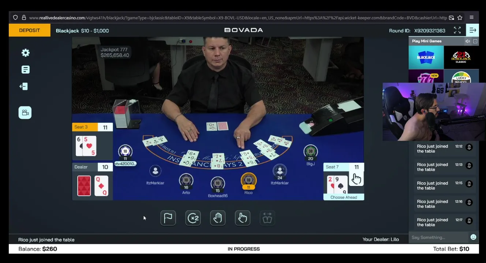Image resolution: width=486 pixels, height=263 pixels.
Task: Click the leave table exit icon
Action: [x=23, y=86]
